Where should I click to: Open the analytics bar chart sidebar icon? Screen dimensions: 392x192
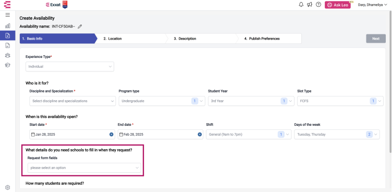pos(7,26)
